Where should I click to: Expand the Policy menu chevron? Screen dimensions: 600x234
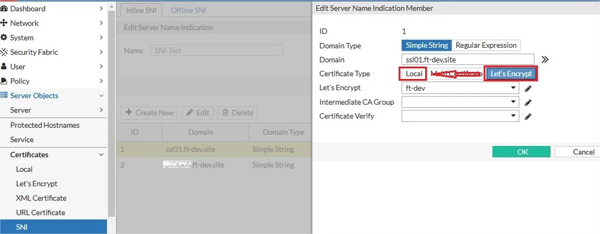tap(101, 81)
